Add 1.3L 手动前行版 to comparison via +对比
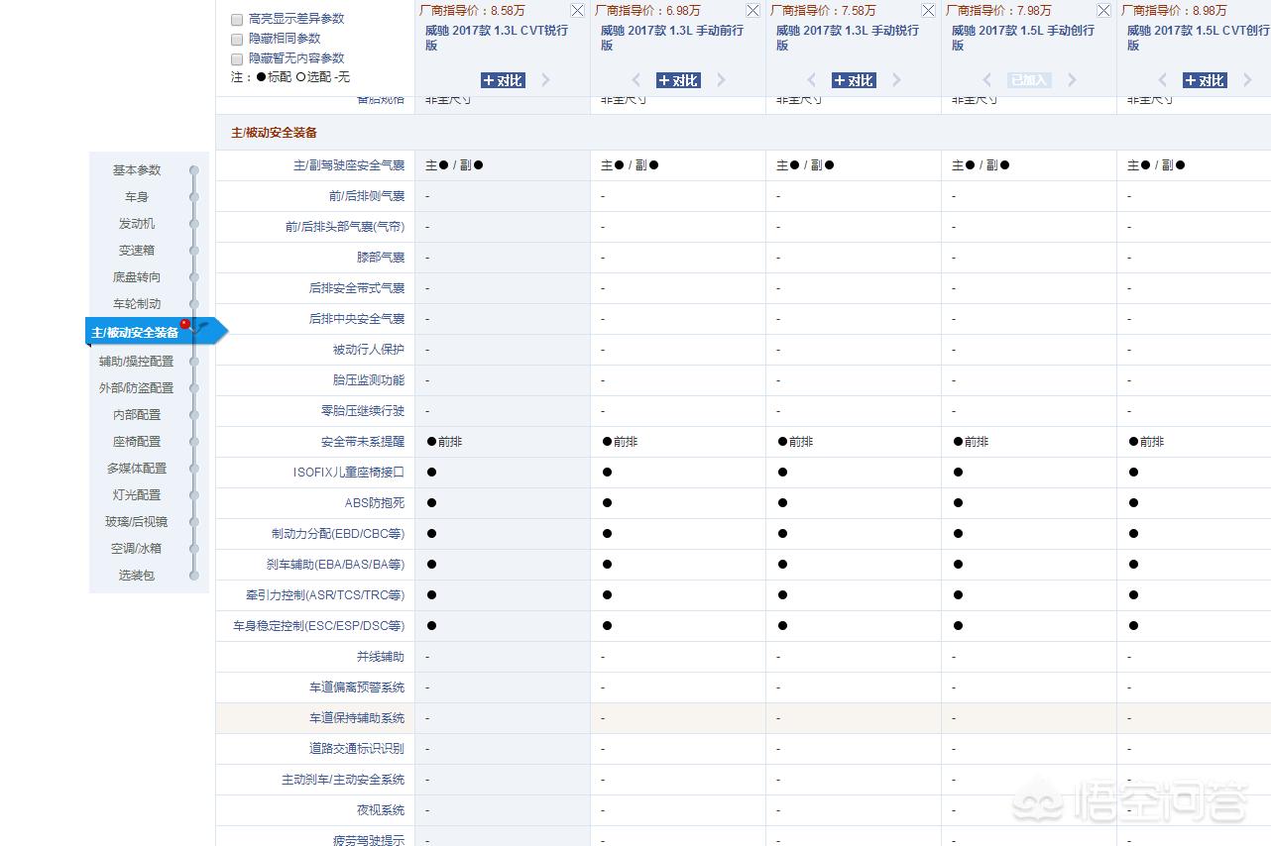The height and width of the screenshot is (846, 1271). [x=678, y=80]
